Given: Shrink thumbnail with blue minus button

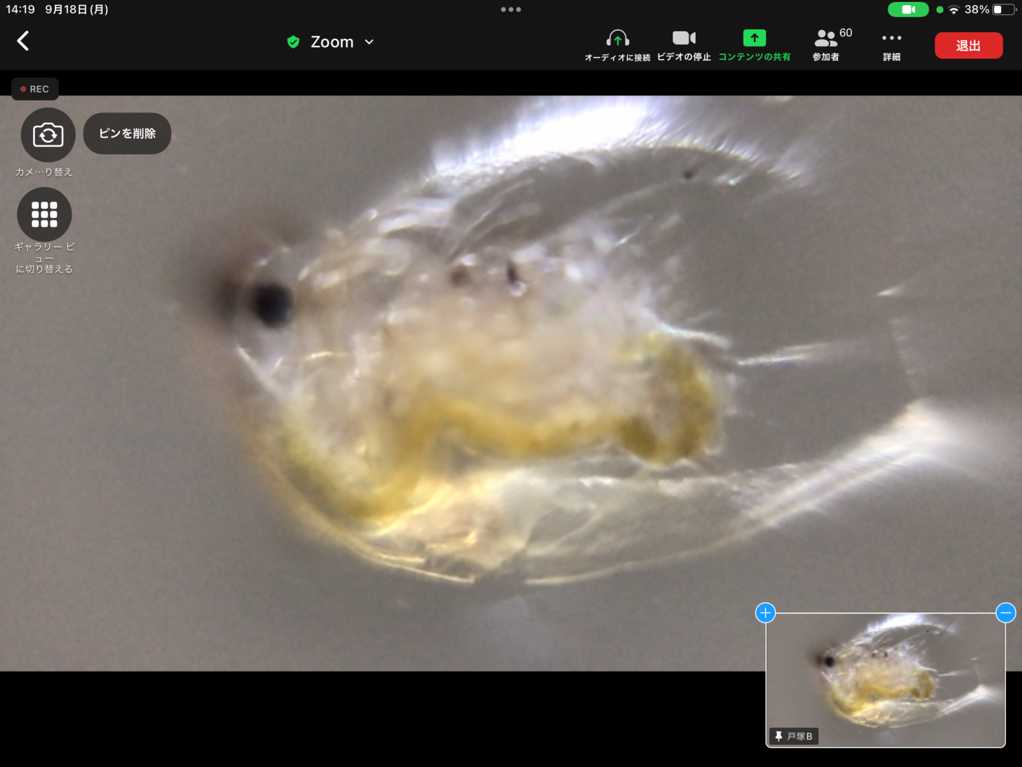Looking at the screenshot, I should click(1005, 613).
